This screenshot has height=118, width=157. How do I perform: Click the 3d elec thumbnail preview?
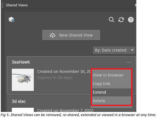23,110
